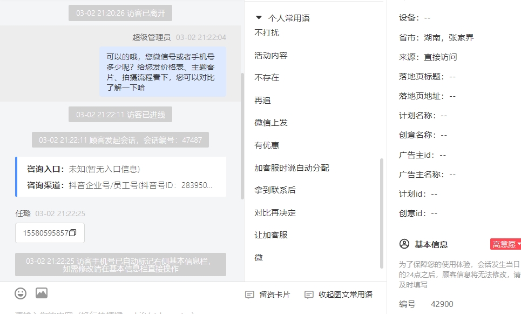Click the 咨询渠道 抖音企业号 info line
521x314 pixels.
click(119, 185)
